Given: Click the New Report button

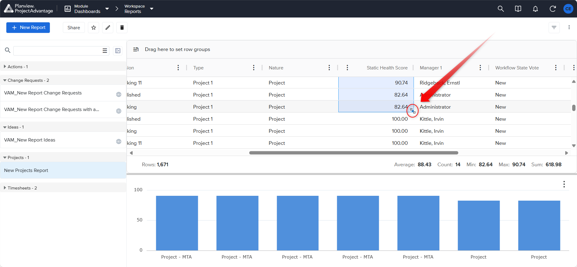Looking at the screenshot, I should coord(28,27).
